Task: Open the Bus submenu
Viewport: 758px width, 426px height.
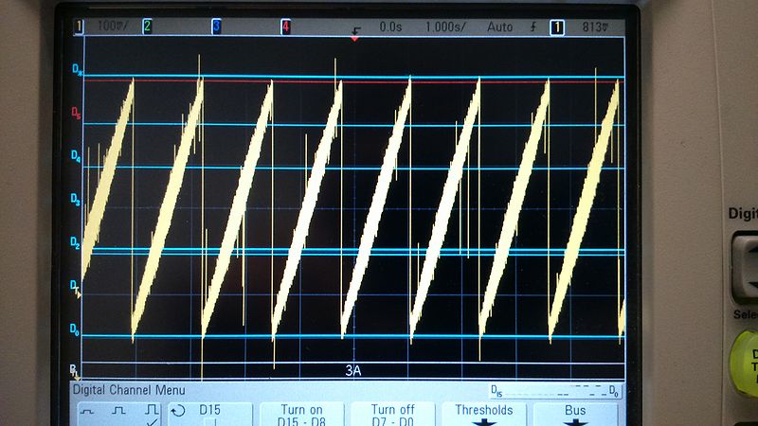Action: point(575,413)
